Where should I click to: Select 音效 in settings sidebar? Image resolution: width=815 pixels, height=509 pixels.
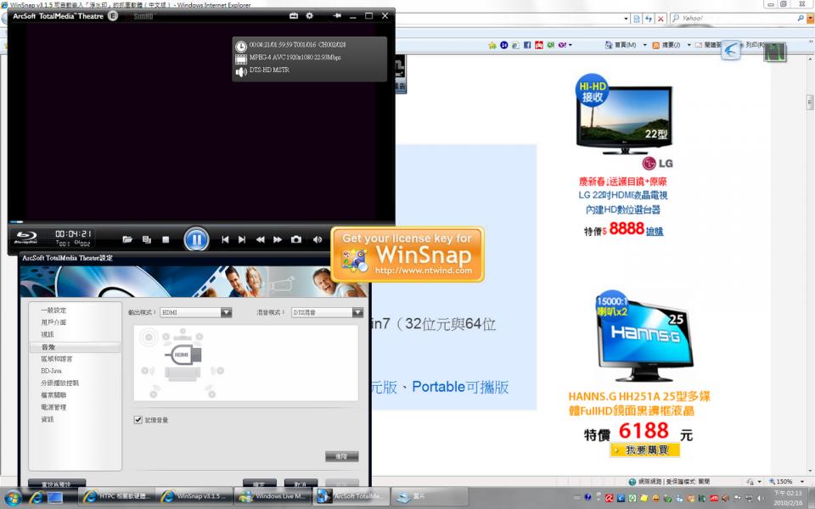pyautogui.click(x=75, y=346)
